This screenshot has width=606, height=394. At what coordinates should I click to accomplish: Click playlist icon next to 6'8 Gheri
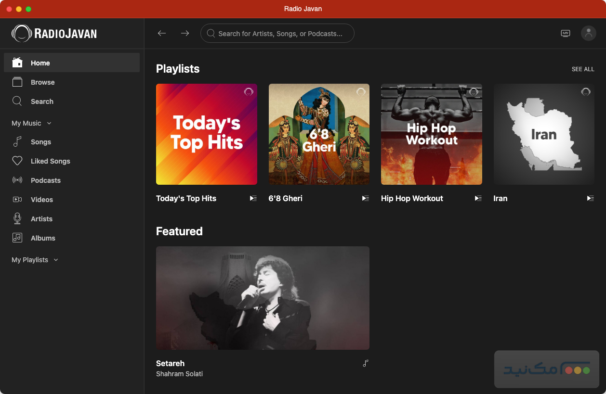366,198
